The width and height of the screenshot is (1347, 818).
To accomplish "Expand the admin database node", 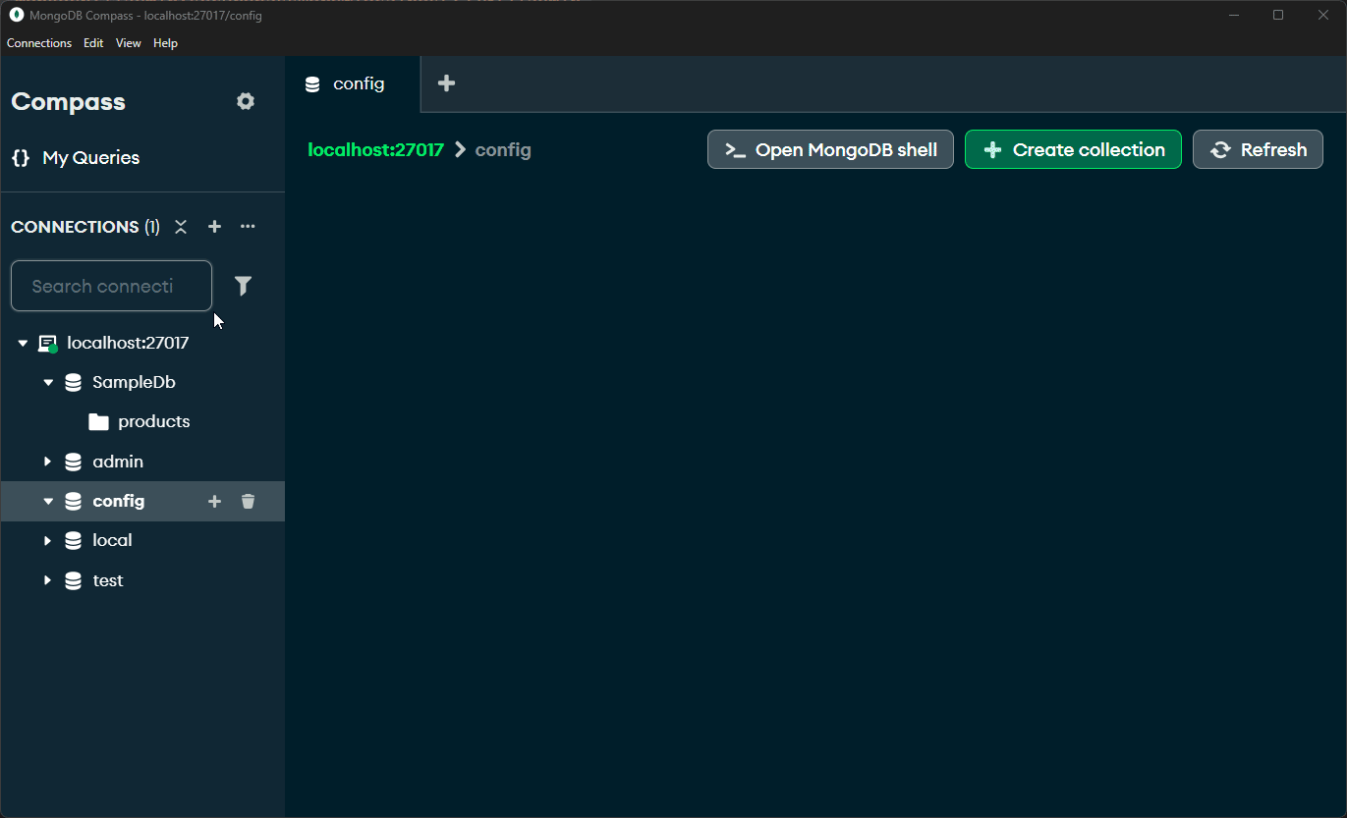I will (x=48, y=462).
